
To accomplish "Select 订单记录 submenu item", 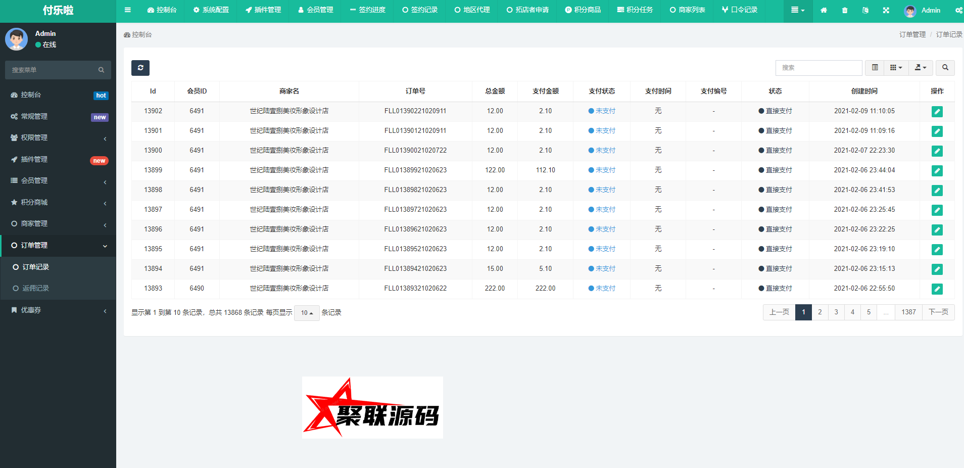I will pos(58,267).
